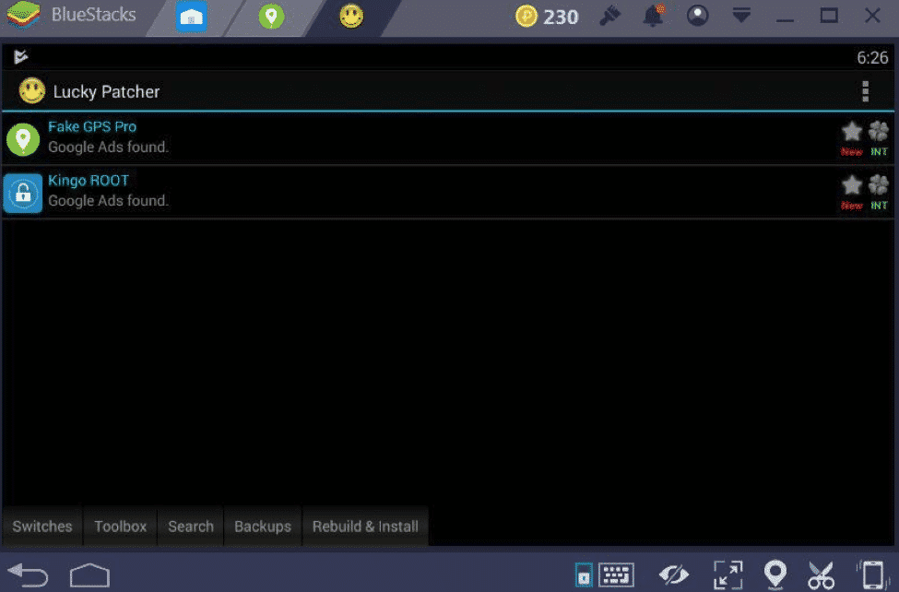Open Fake GPS Pro entry
Image resolution: width=899 pixels, height=592 pixels.
point(92,126)
